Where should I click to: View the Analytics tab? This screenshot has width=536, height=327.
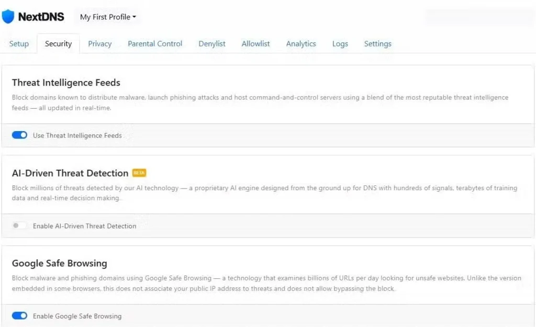coord(301,44)
